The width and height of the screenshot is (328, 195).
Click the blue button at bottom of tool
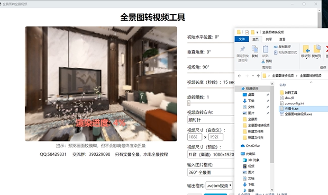[x=215, y=194]
